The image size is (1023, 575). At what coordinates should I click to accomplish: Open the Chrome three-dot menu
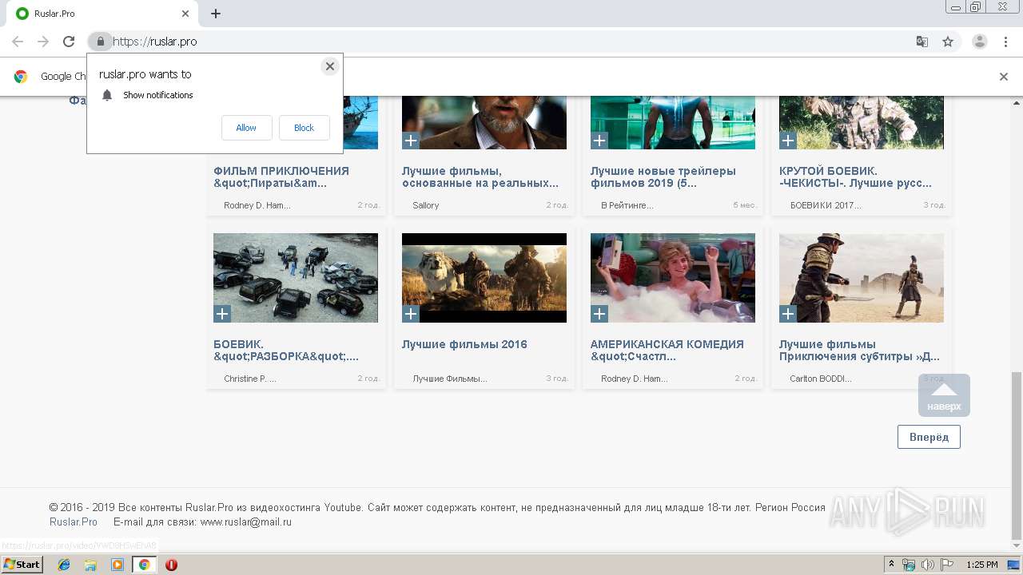tap(1005, 42)
